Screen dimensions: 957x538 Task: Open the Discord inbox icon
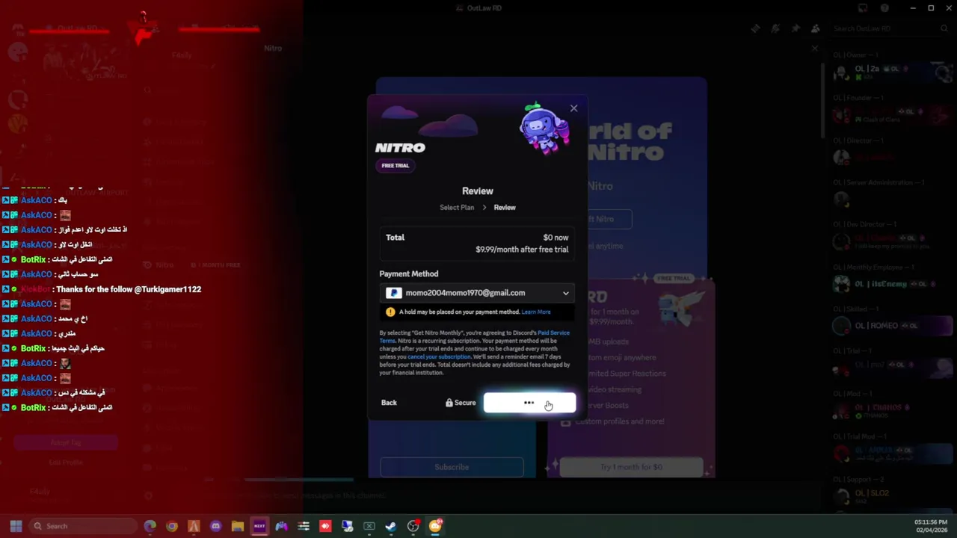pyautogui.click(x=863, y=8)
